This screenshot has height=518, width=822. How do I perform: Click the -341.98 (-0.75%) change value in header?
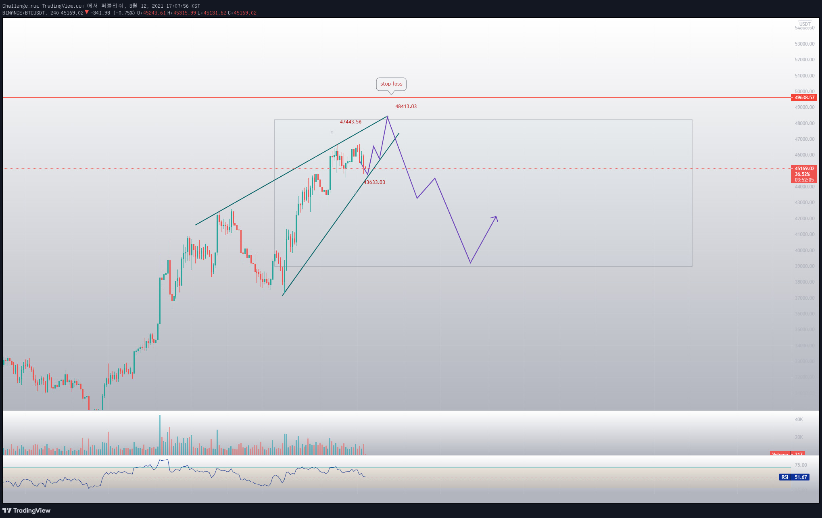pyautogui.click(x=113, y=13)
